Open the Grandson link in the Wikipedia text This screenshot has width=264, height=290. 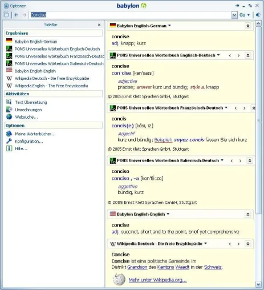point(137,267)
